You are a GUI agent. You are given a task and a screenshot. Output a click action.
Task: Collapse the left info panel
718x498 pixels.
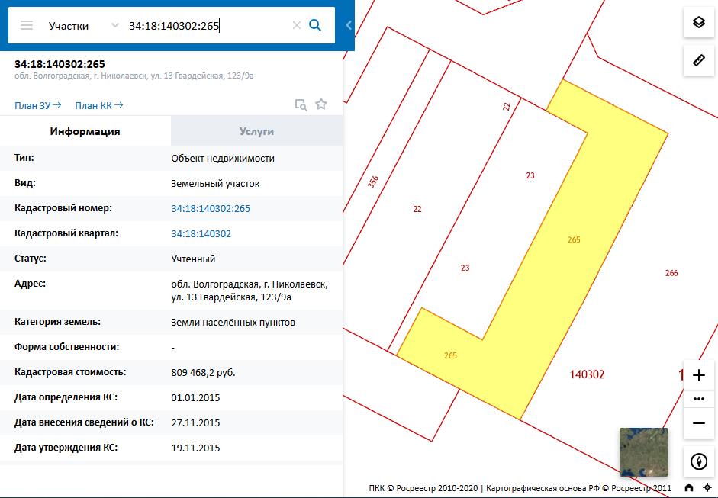pyautogui.click(x=349, y=25)
